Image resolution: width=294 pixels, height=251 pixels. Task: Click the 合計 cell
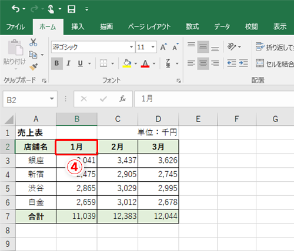click(x=36, y=216)
